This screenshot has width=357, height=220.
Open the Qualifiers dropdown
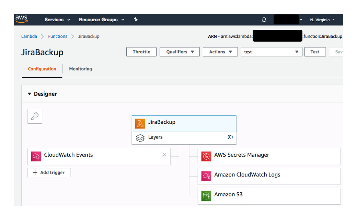180,52
